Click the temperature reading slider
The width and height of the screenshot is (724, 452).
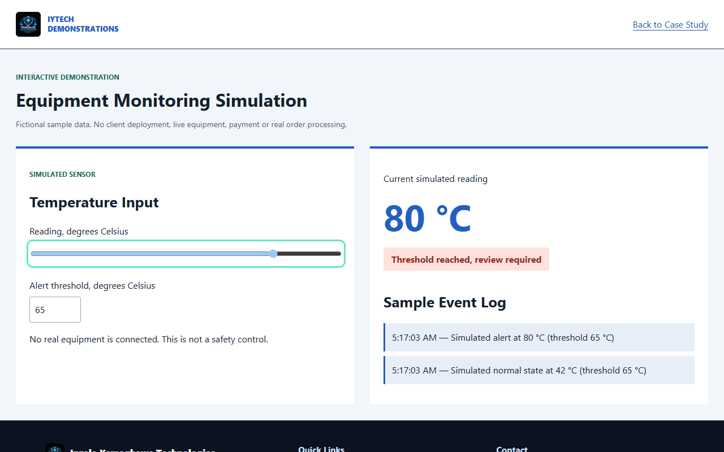point(186,254)
